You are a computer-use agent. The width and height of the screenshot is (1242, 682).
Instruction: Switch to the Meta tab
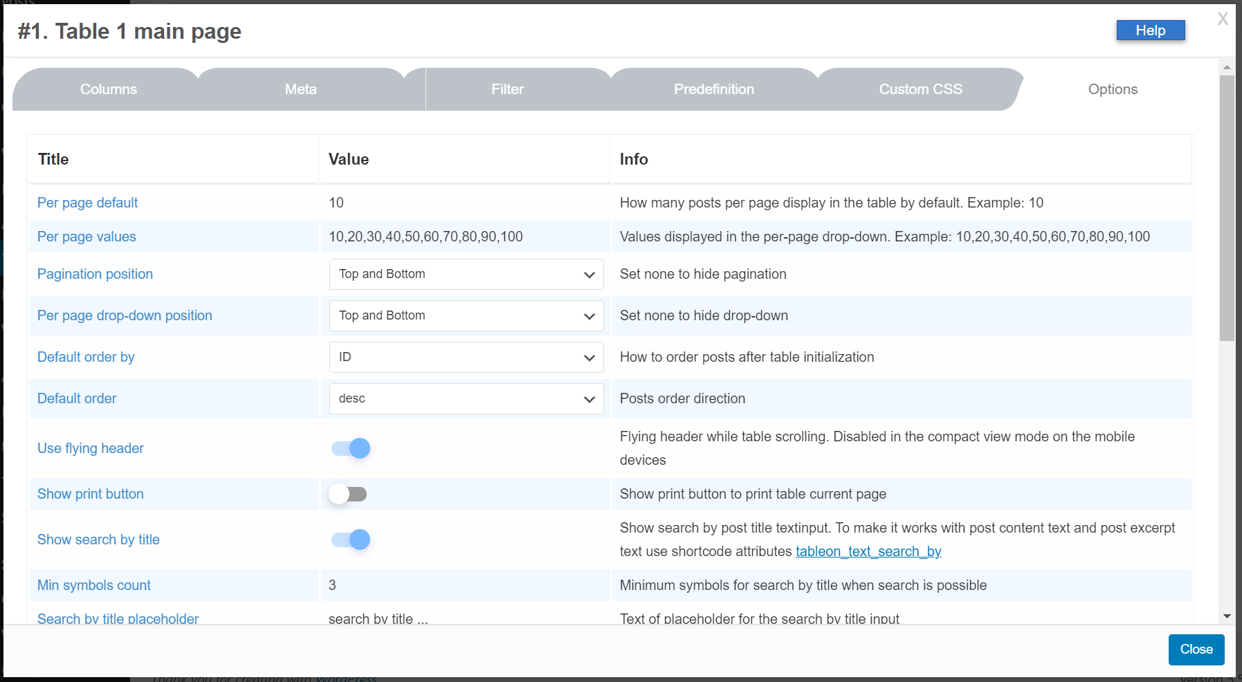coord(301,89)
